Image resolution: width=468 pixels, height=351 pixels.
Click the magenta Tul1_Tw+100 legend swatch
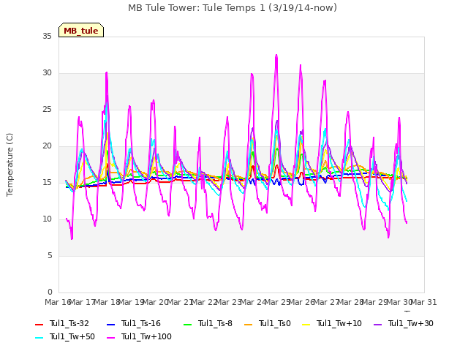coord(110,337)
